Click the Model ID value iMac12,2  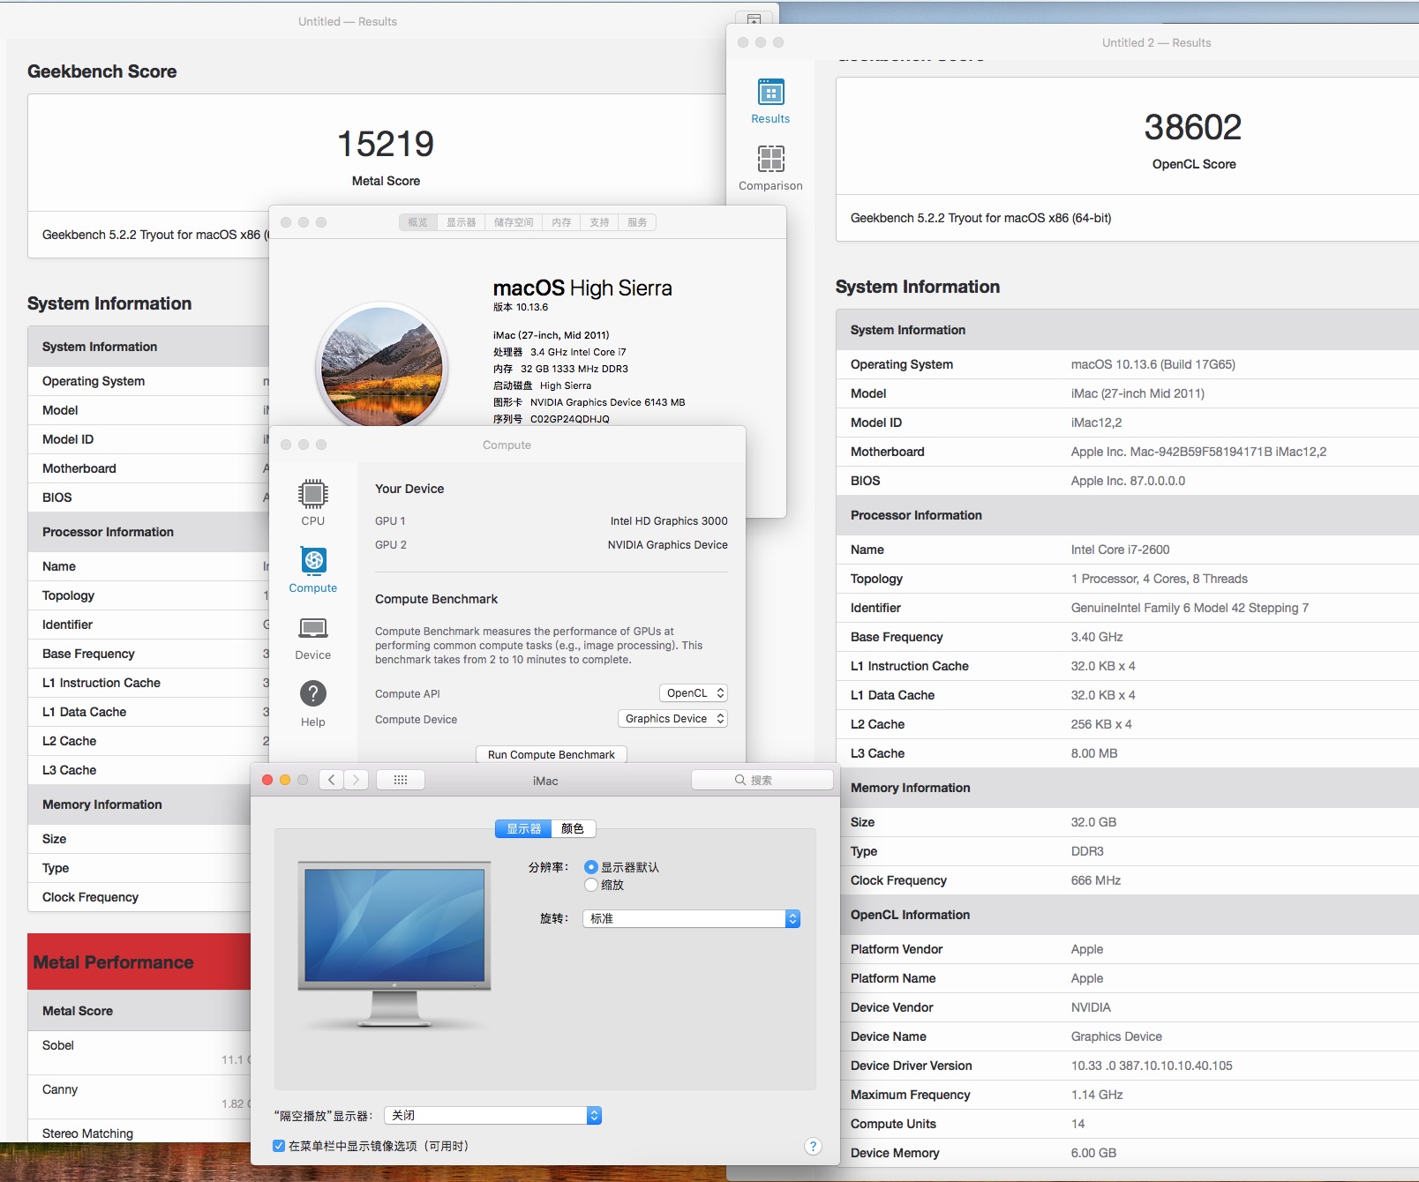click(1097, 423)
